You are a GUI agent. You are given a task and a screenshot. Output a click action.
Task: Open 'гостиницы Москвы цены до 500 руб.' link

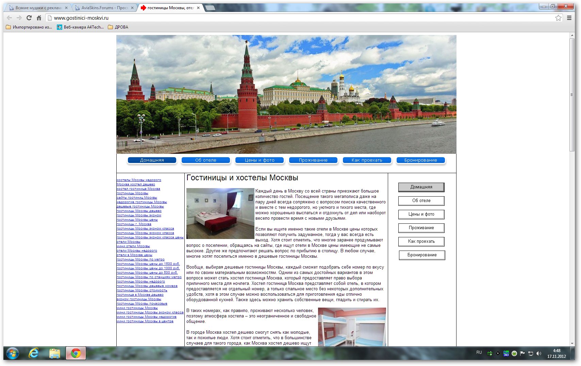147,273
